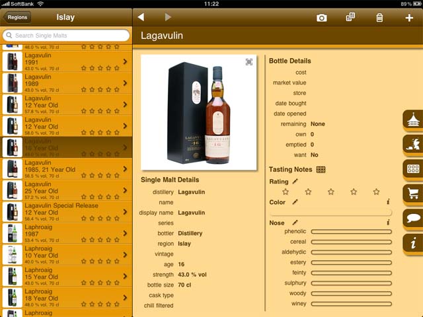Tap the trash delete icon

(379, 18)
